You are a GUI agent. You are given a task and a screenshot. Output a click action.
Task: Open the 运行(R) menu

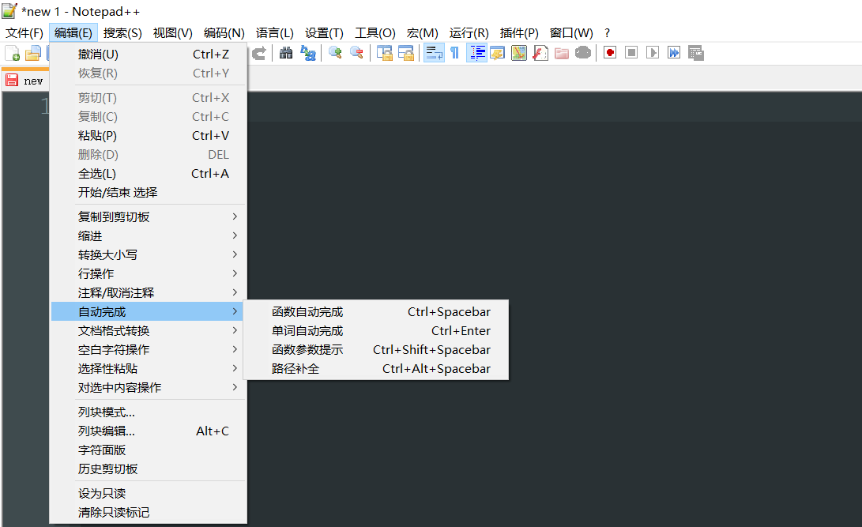pos(469,33)
